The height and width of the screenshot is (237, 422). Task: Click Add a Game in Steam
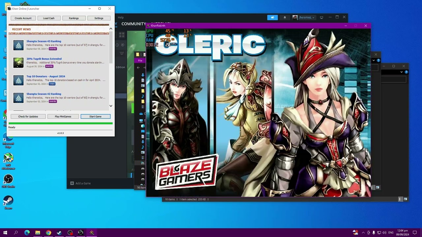pos(80,183)
